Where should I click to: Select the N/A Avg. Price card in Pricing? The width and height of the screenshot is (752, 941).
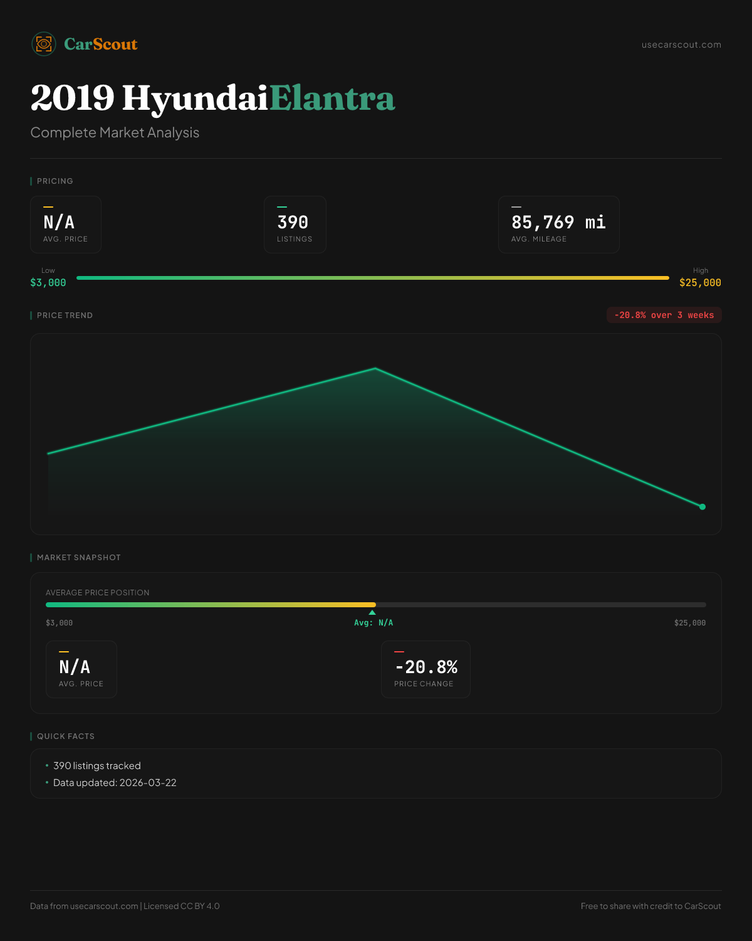pos(66,225)
